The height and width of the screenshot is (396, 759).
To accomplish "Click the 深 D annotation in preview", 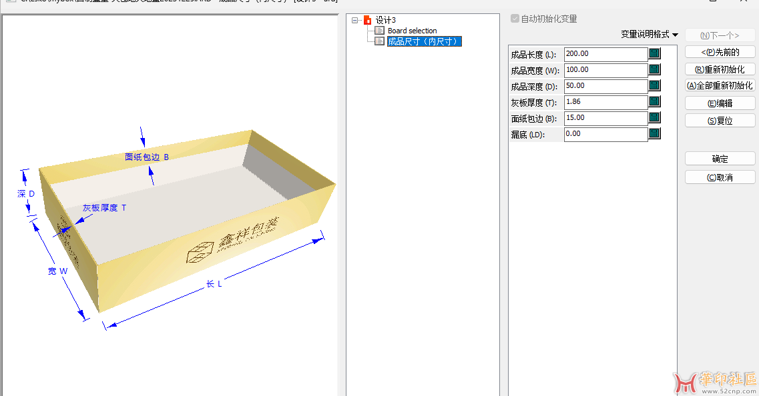I will click(26, 194).
